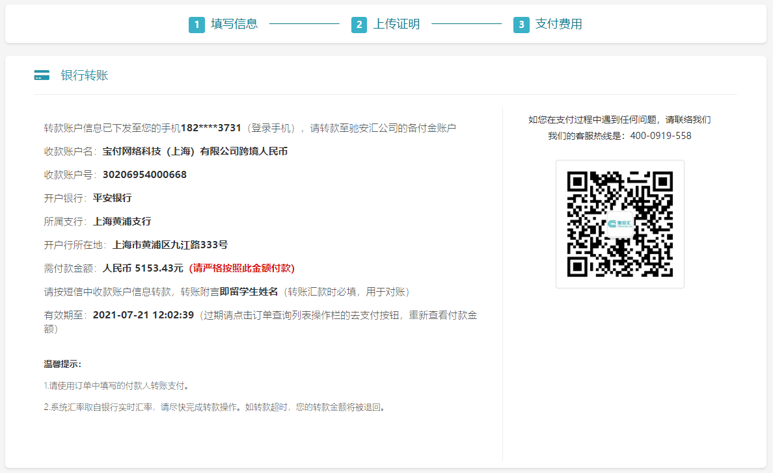Click expiry time 2021-07-21 12:02:39

[143, 315]
